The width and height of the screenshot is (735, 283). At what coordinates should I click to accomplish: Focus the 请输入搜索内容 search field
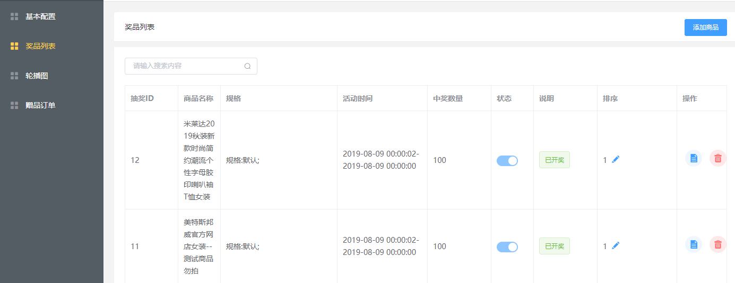[x=191, y=66]
